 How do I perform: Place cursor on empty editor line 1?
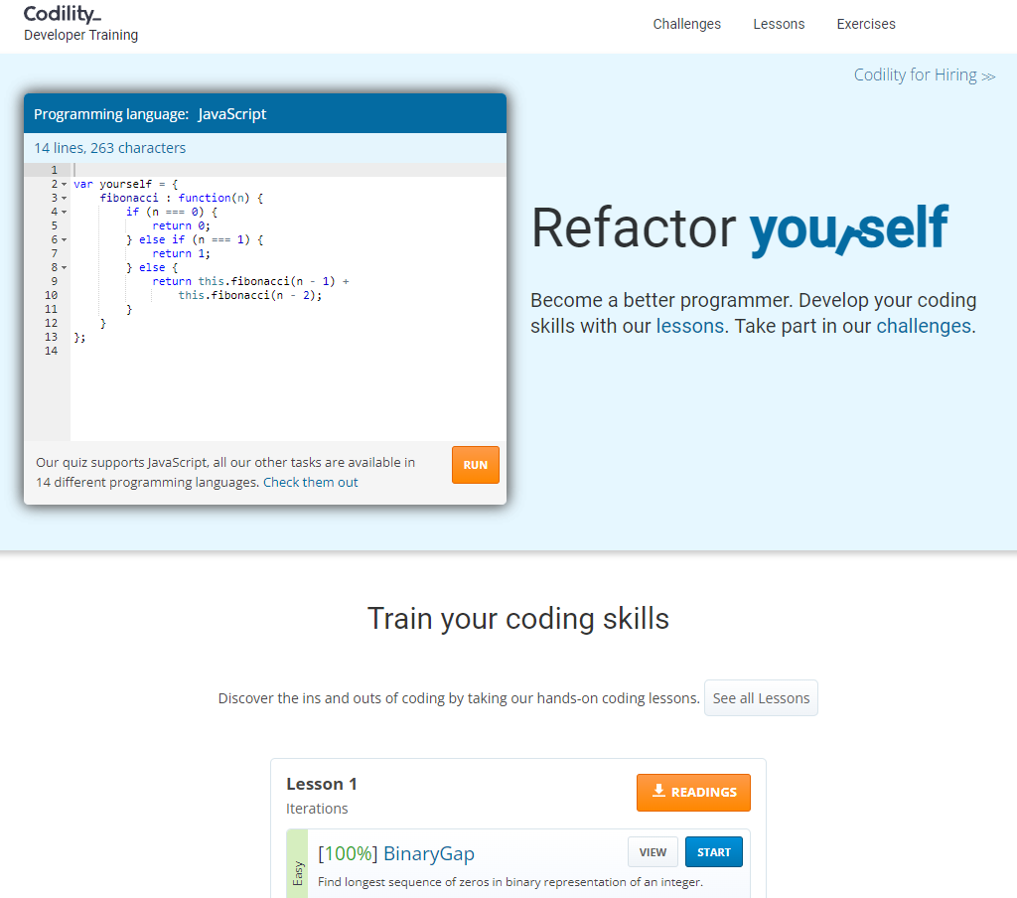pos(288,170)
